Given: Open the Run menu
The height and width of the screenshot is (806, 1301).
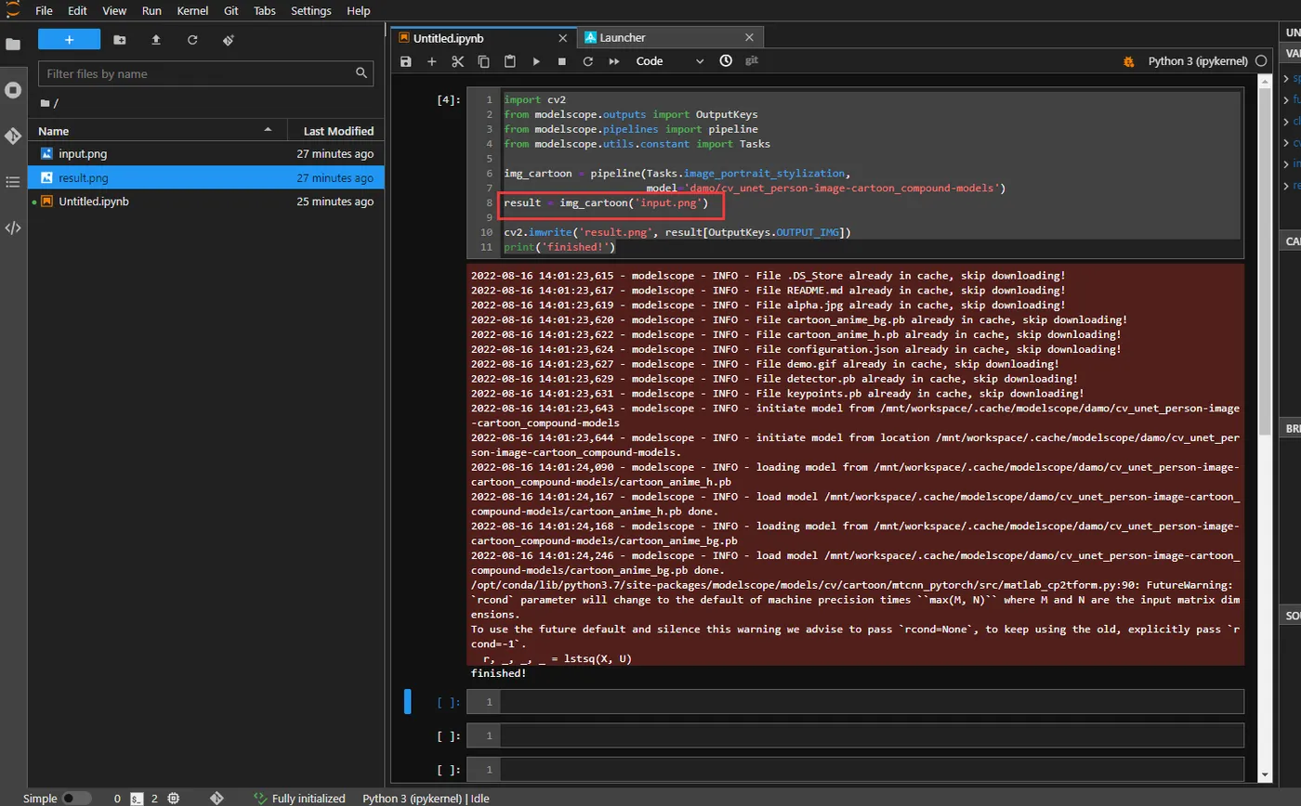Looking at the screenshot, I should [151, 10].
